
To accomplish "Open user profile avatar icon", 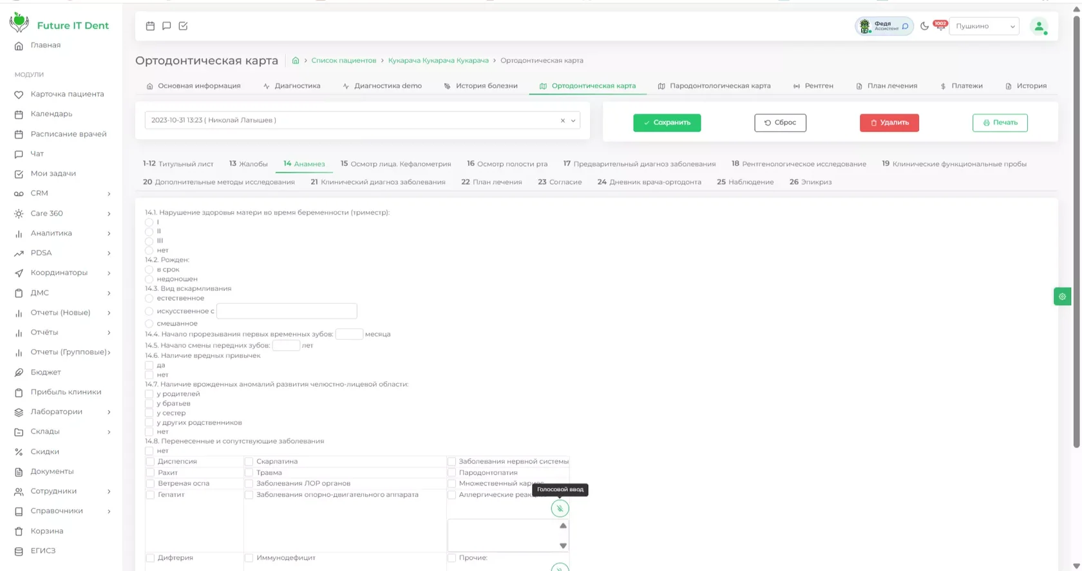I will point(1039,26).
